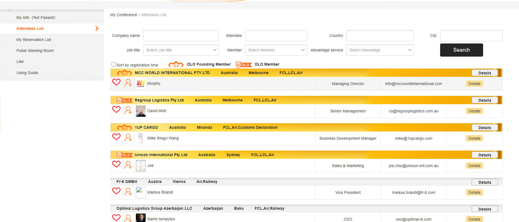This screenshot has height=222, width=519.
Task: Open yellow Details for Markus Brandl
Action: point(474,192)
